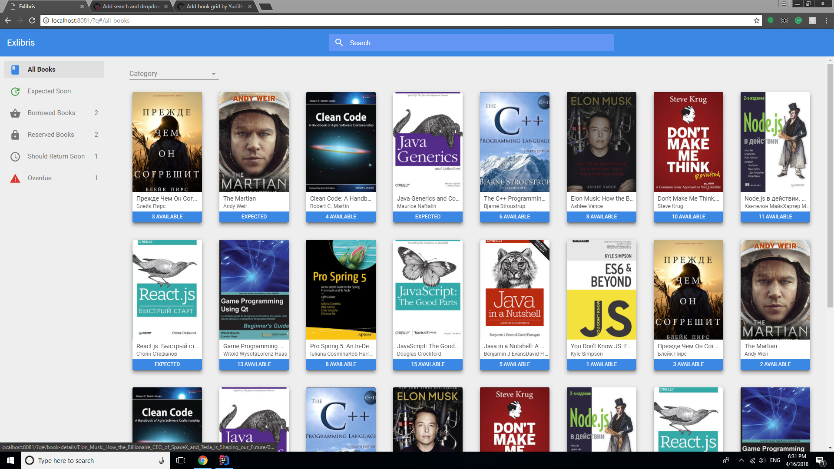The height and width of the screenshot is (469, 834).
Task: Close the 'Add book grid by YuriiH' tab
Action: point(250,7)
